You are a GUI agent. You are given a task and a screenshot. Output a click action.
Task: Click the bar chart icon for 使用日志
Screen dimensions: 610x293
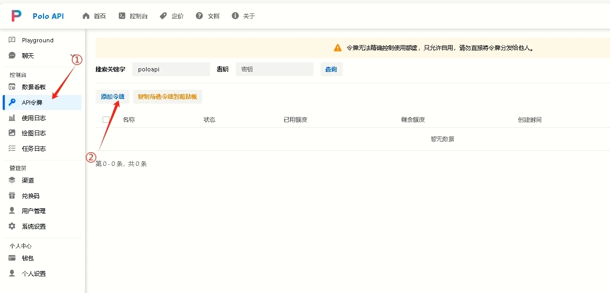tap(12, 118)
